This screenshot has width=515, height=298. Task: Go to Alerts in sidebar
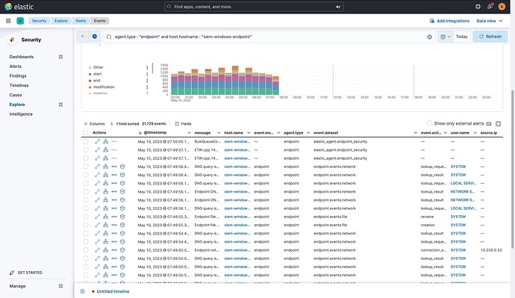16,66
